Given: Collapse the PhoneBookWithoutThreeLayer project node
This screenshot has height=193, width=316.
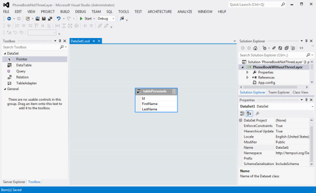Looking at the screenshot, I should tap(242, 67).
